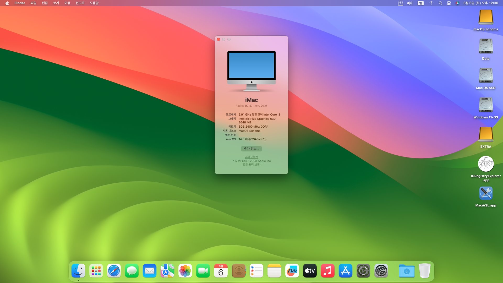The image size is (503, 283).
Task: Click the 추가 정보... button
Action: pos(251,149)
